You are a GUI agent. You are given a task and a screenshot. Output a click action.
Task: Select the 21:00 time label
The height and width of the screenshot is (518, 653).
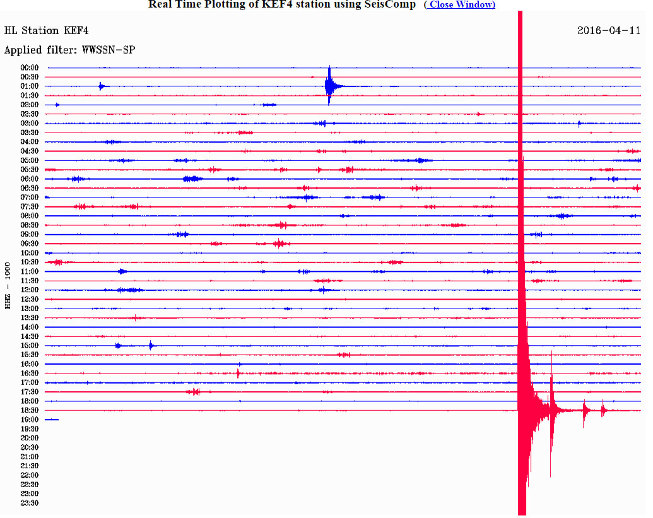pos(30,456)
